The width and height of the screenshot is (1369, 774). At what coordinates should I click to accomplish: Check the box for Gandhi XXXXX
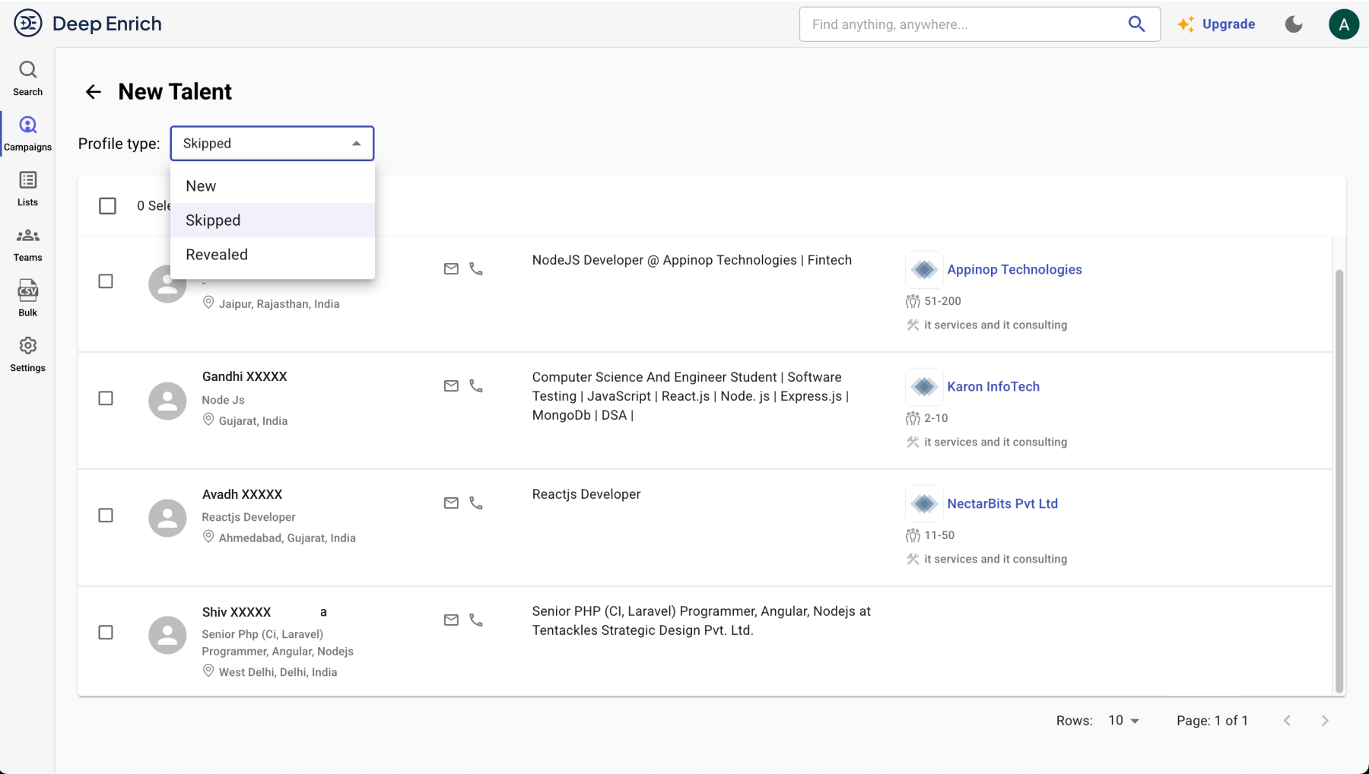[x=106, y=398]
